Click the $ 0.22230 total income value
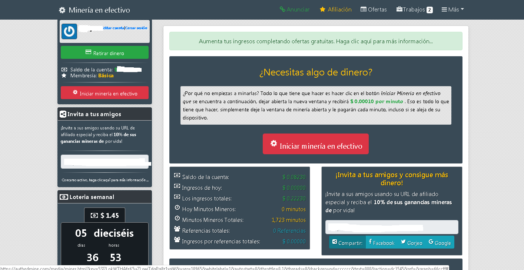This screenshot has height=270, width=524. tap(294, 199)
